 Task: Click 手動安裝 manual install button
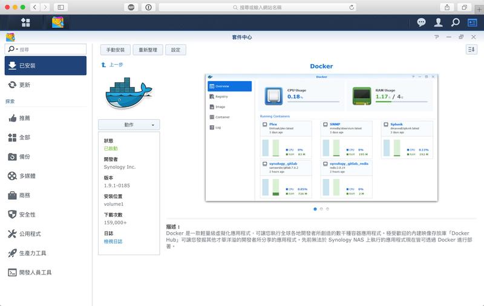(116, 50)
